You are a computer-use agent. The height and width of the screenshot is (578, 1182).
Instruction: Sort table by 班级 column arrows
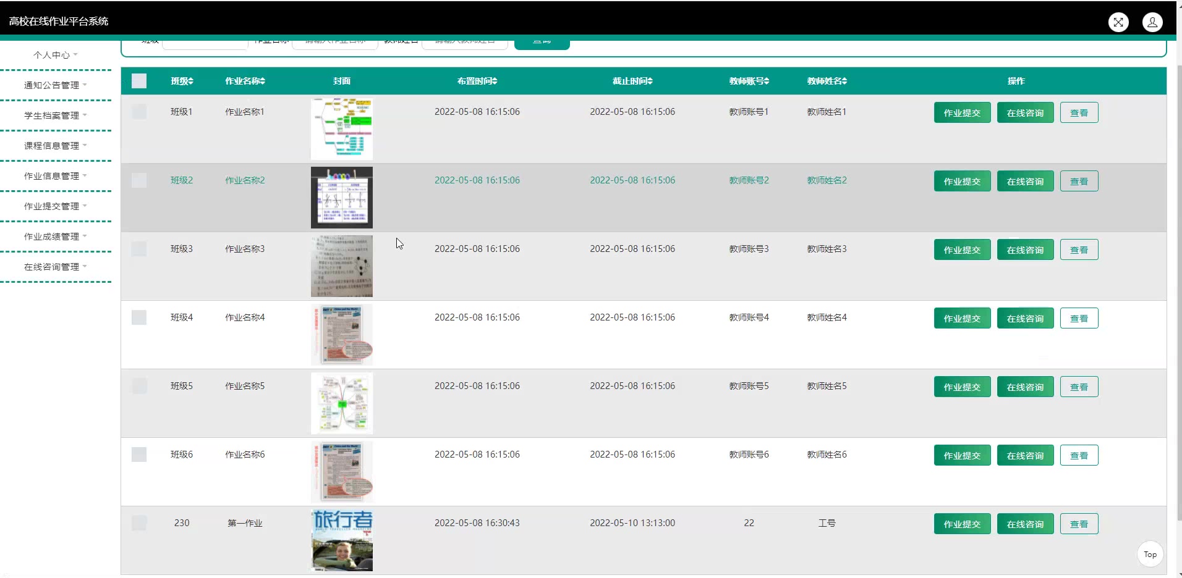191,81
